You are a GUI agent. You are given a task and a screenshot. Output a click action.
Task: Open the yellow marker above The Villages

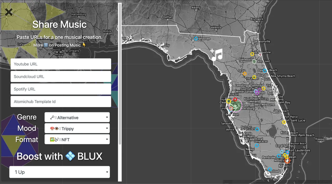pyautogui.click(x=254, y=77)
